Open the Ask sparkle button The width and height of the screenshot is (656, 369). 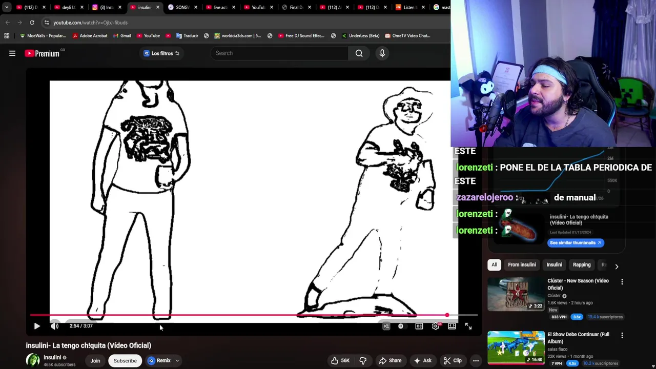point(422,361)
